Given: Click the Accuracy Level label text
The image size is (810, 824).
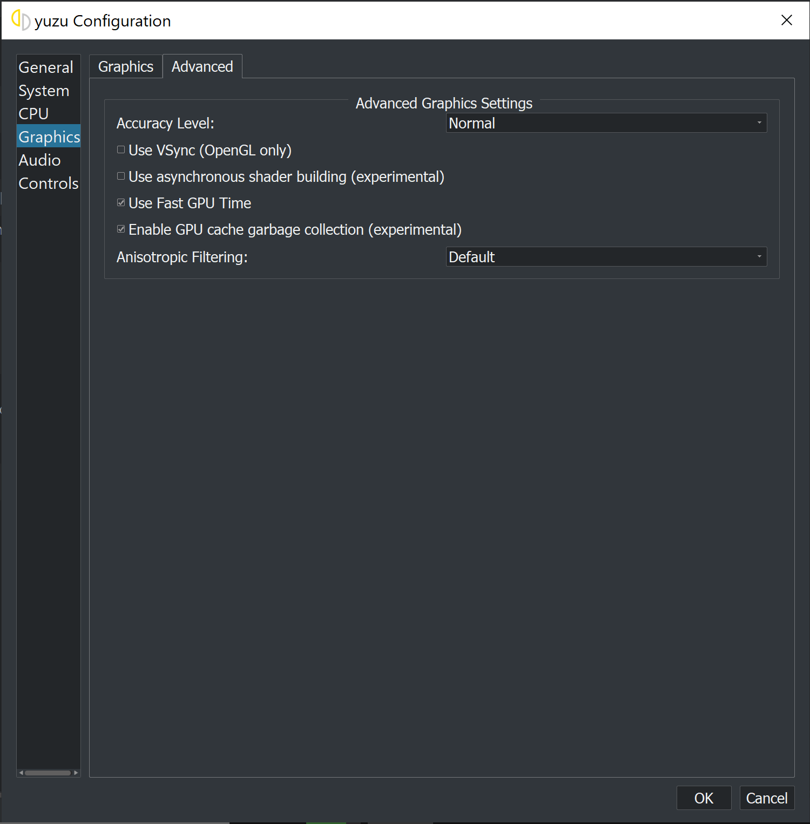Looking at the screenshot, I should [x=165, y=124].
